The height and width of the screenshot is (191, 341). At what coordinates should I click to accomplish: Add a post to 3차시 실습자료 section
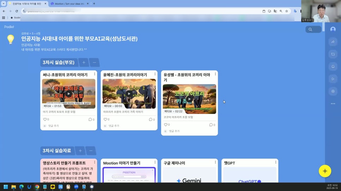click(x=80, y=151)
